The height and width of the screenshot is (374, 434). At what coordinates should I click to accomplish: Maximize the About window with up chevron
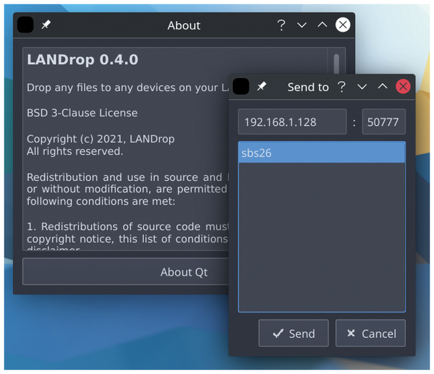pos(322,25)
